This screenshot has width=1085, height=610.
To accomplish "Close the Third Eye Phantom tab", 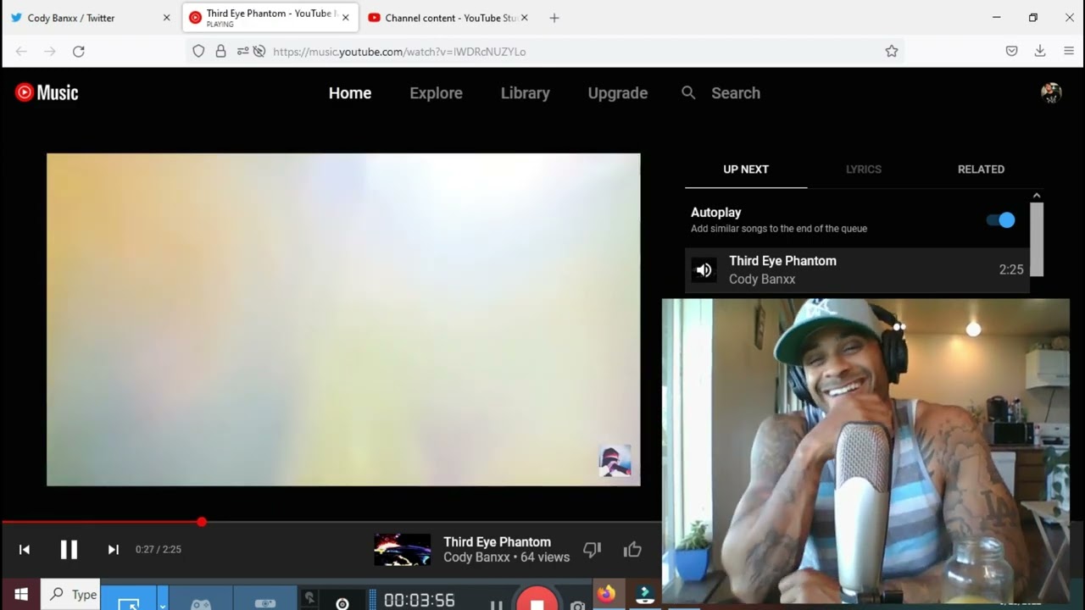I will point(345,18).
